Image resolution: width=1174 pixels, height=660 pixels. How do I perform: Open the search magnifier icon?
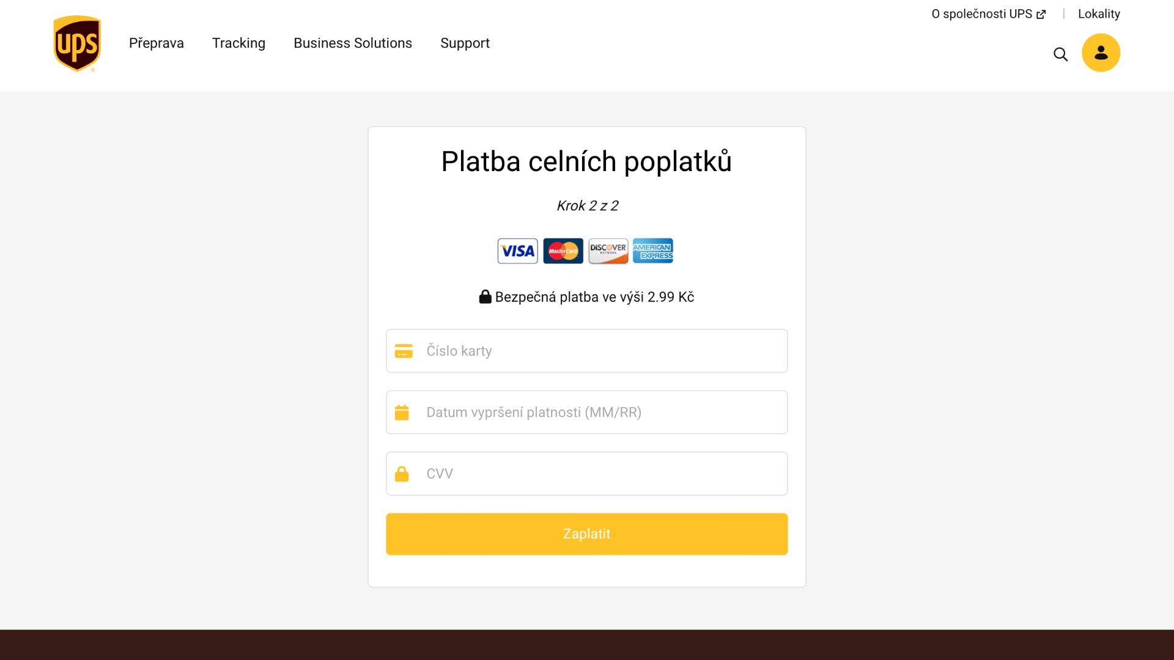[1060, 54]
